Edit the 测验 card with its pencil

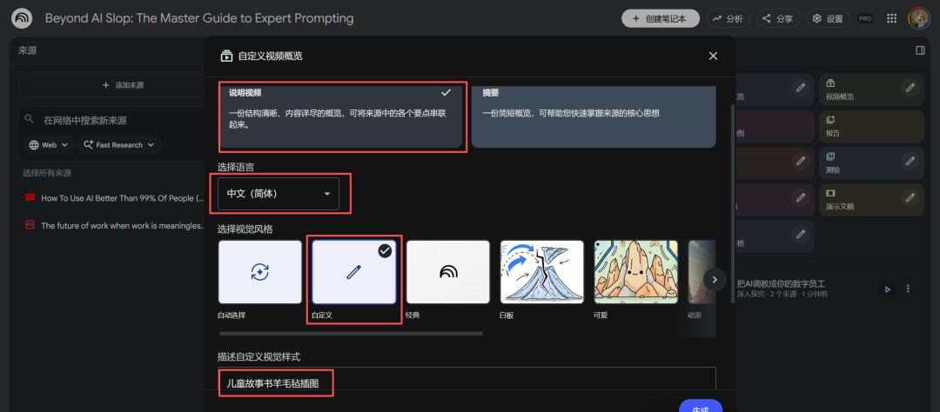(x=910, y=161)
